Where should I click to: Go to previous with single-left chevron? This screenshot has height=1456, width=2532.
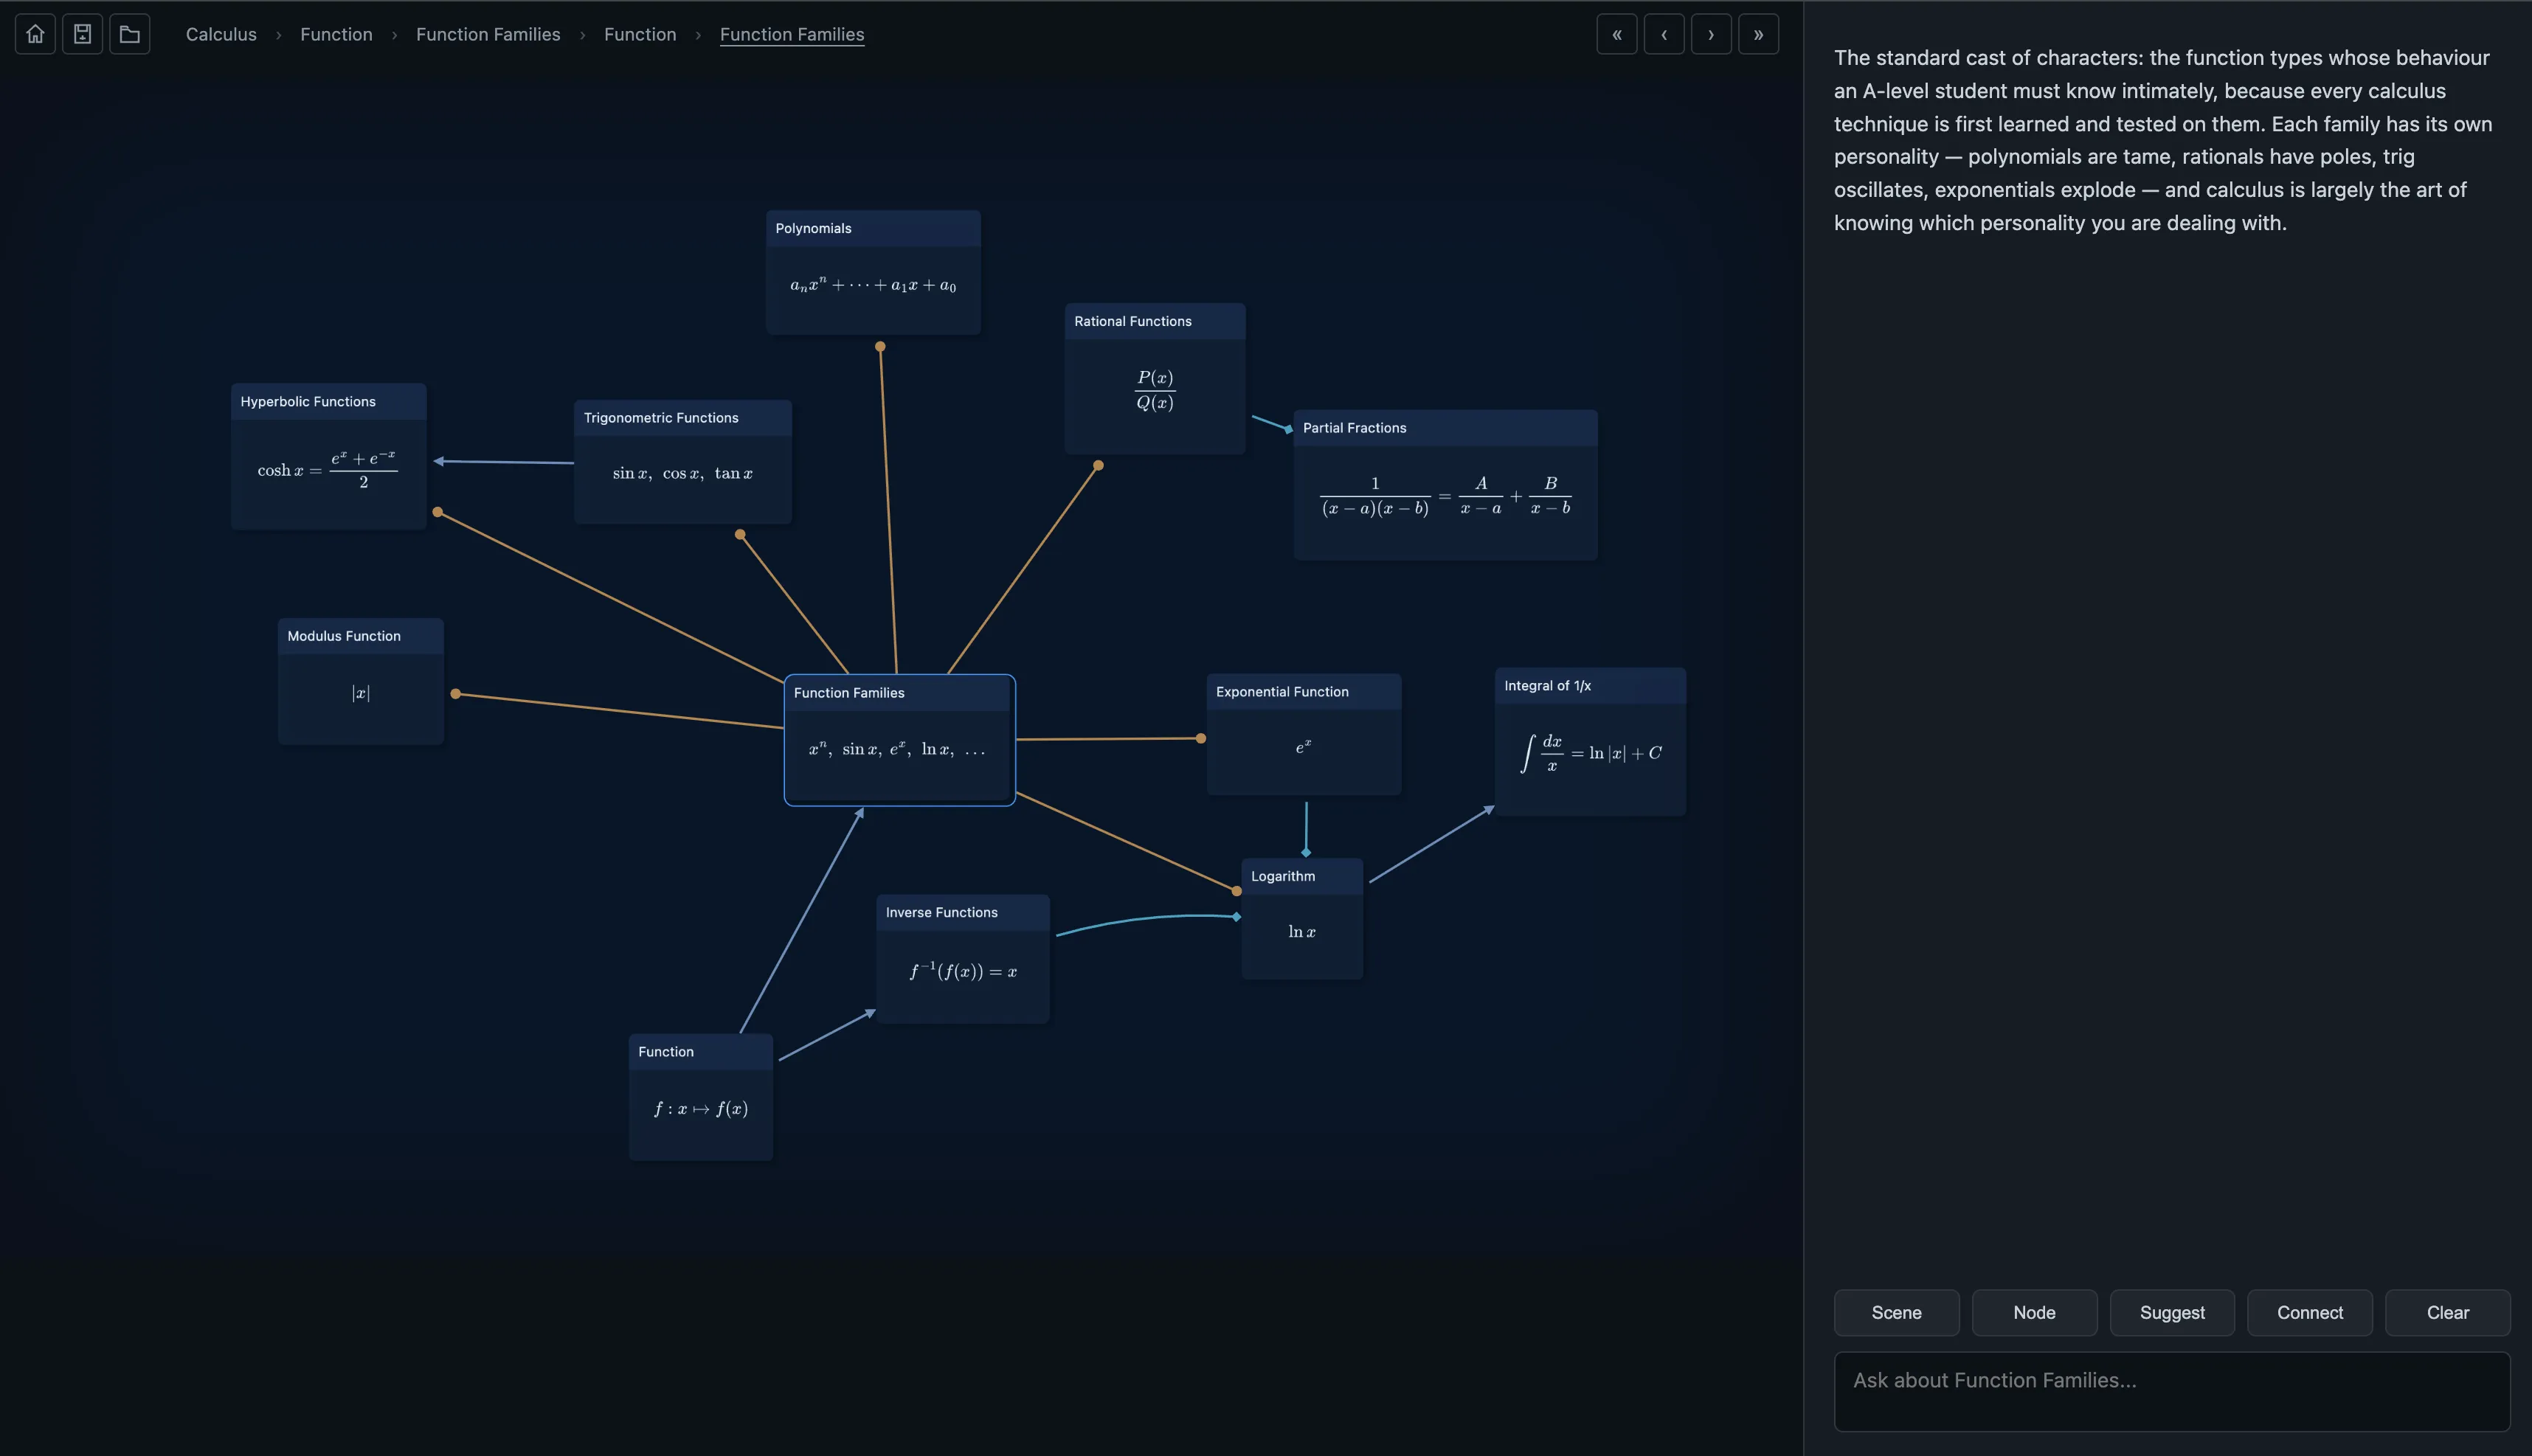1663,34
